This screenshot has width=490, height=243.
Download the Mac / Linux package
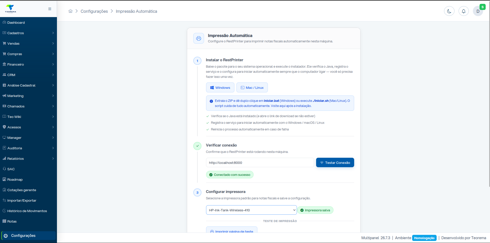[x=252, y=88]
